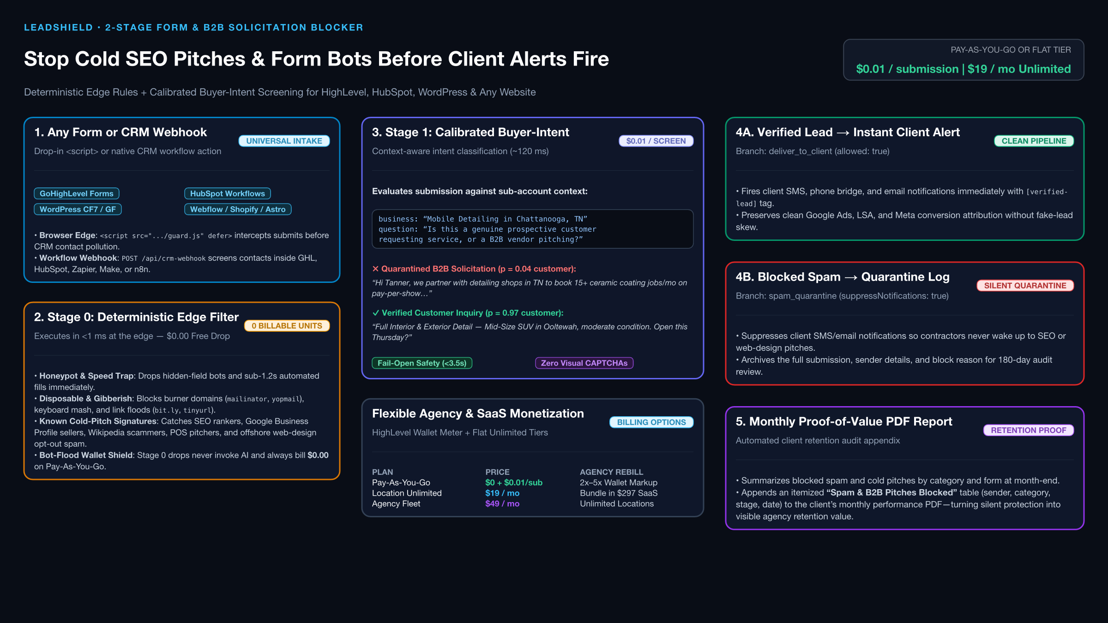Click the CLEAN PIPELINE badge
This screenshot has width=1108, height=623.
click(x=1034, y=141)
